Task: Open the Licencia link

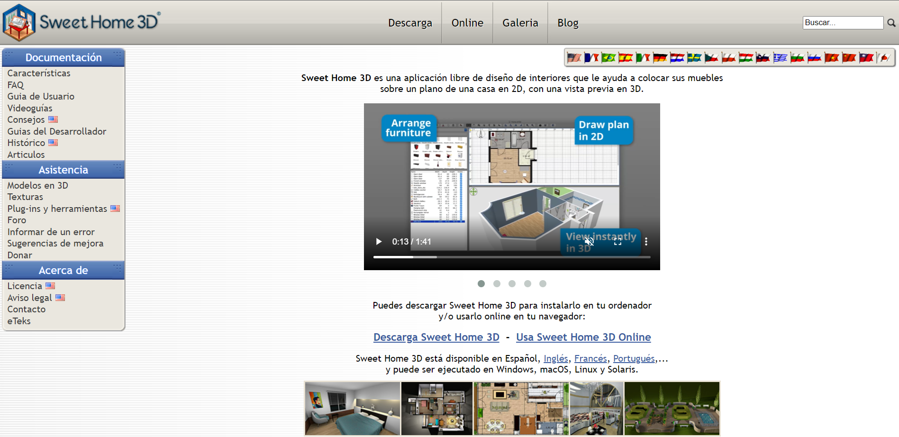Action: 25,286
